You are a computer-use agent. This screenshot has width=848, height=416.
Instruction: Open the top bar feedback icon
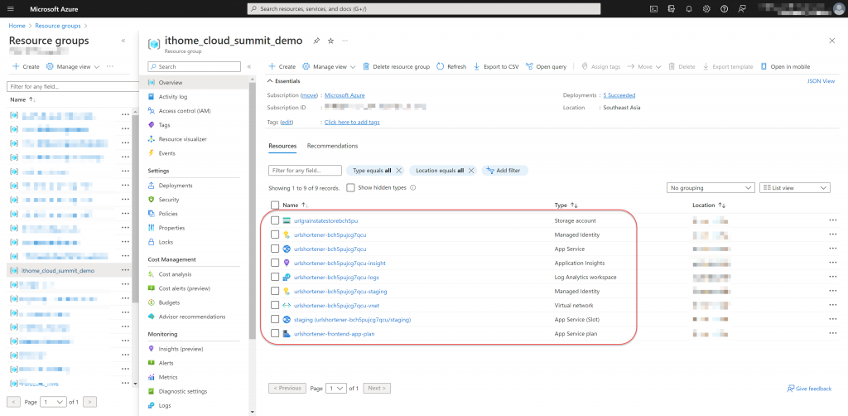(742, 8)
